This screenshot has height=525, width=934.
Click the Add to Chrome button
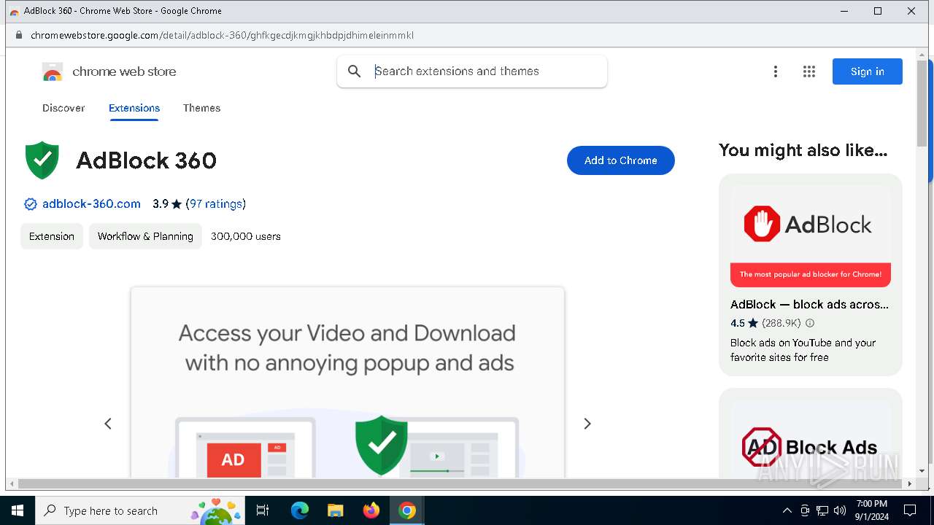(x=621, y=160)
